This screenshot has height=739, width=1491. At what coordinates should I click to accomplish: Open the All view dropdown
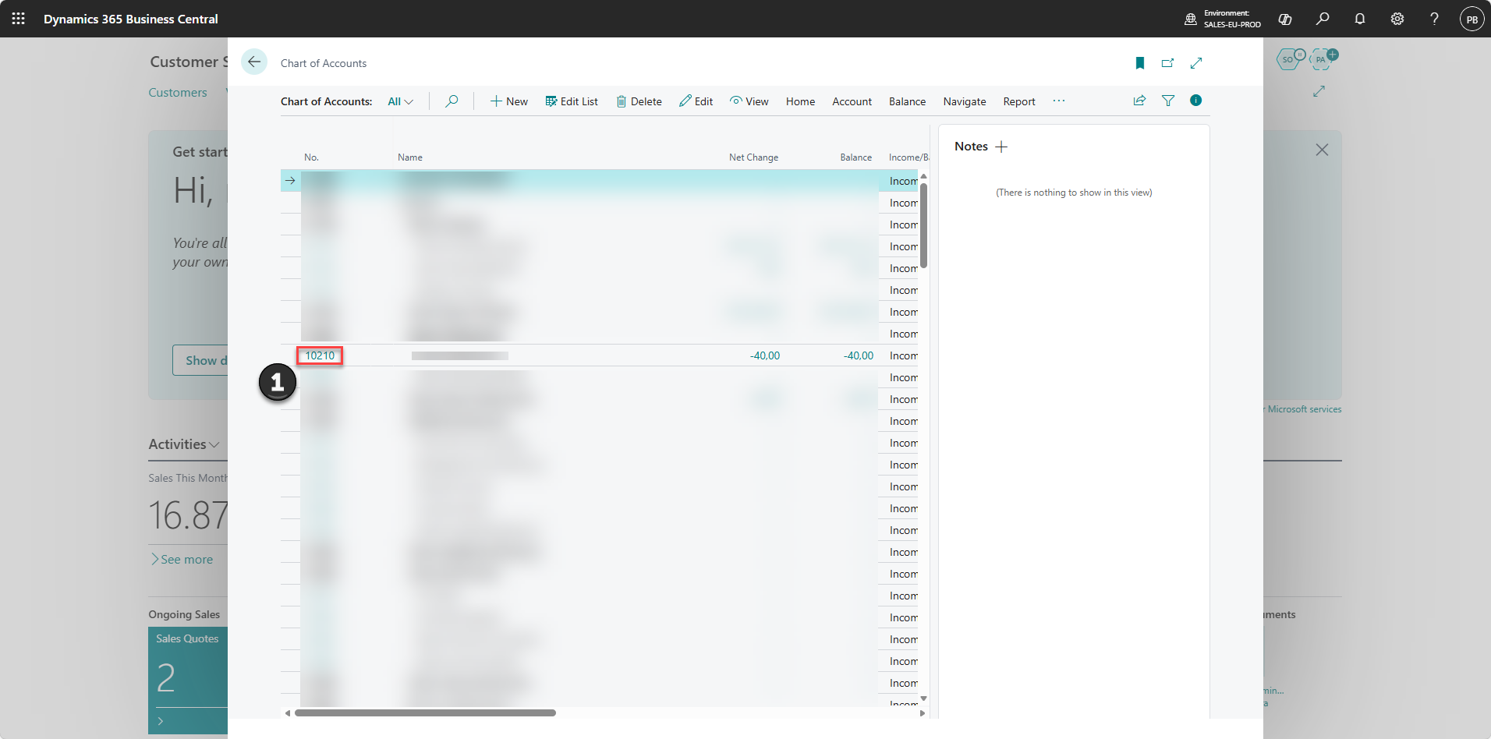(x=401, y=101)
